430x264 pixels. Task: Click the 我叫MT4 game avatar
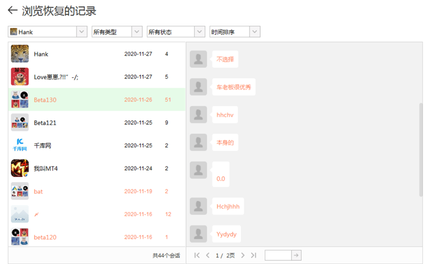(x=20, y=168)
